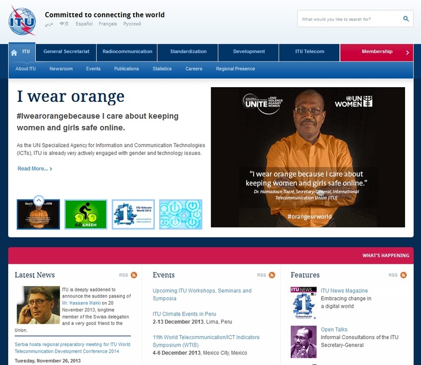Click the WHAT'S HAPPENING banner label

386,255
